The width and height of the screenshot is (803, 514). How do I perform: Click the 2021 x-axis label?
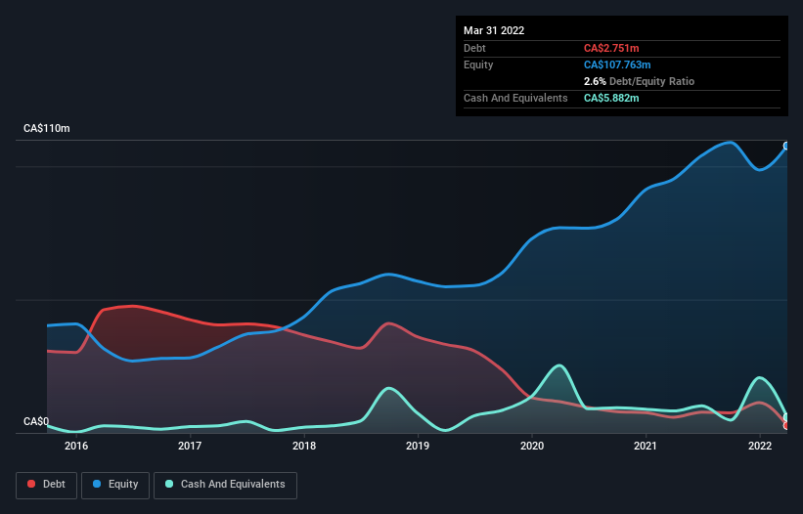[646, 446]
